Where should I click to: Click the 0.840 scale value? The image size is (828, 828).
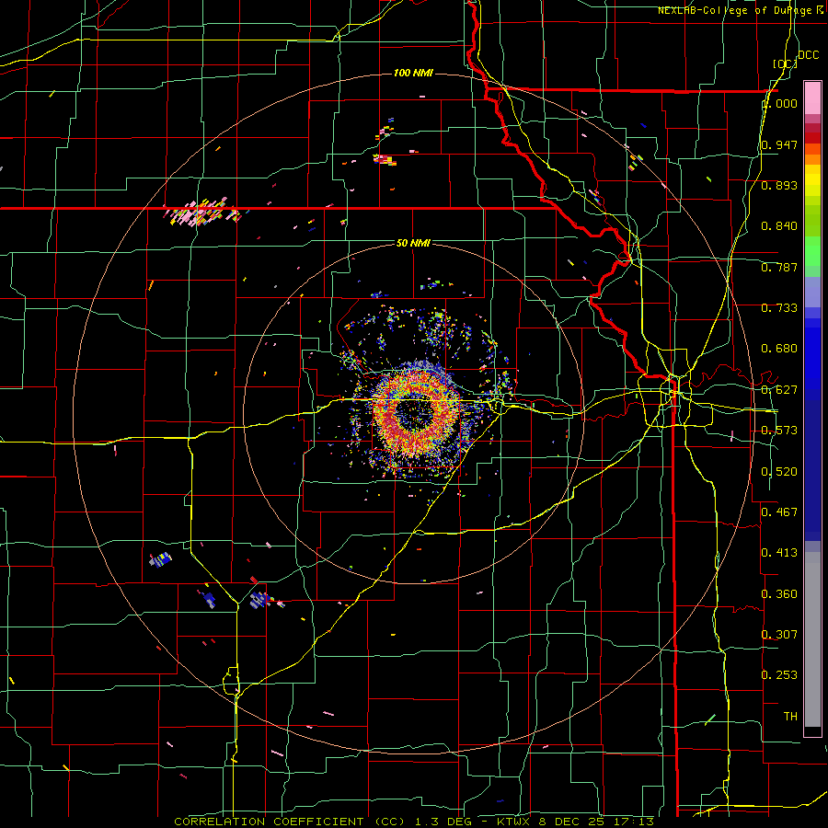click(779, 226)
